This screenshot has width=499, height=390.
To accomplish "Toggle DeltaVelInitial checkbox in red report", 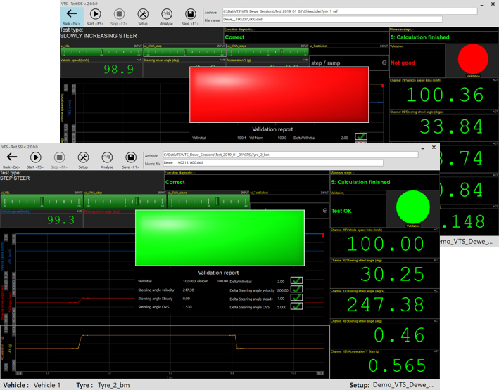I will tap(361, 138).
